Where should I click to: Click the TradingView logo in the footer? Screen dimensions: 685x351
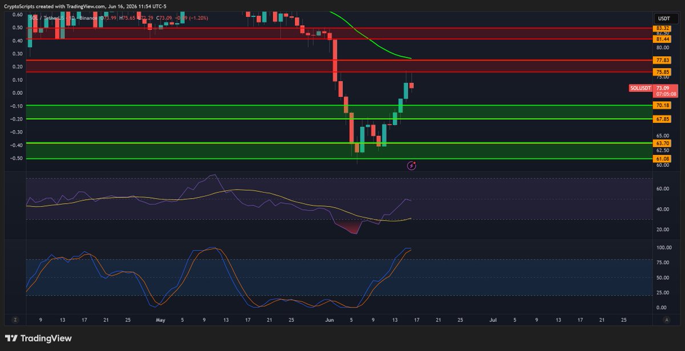[x=38, y=338]
